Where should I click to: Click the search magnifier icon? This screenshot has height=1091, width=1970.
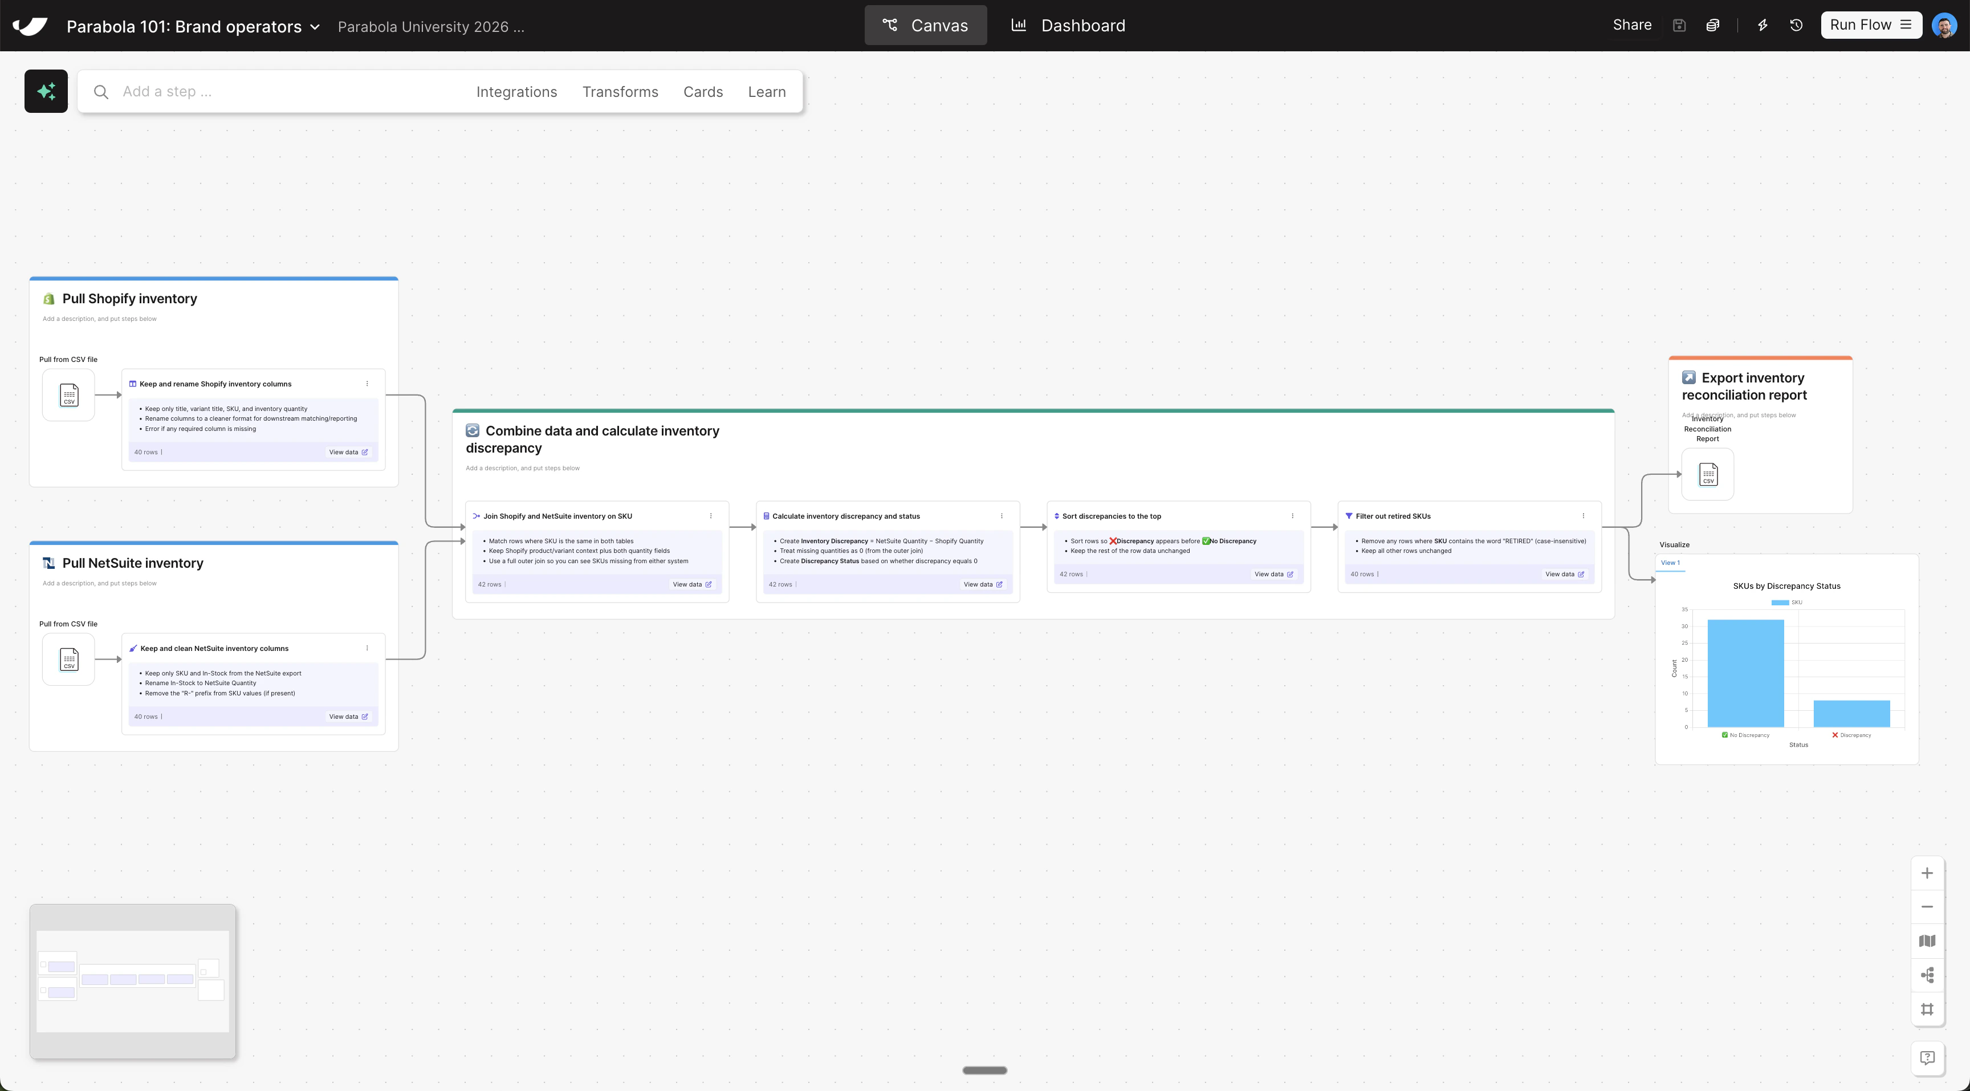coord(101,92)
